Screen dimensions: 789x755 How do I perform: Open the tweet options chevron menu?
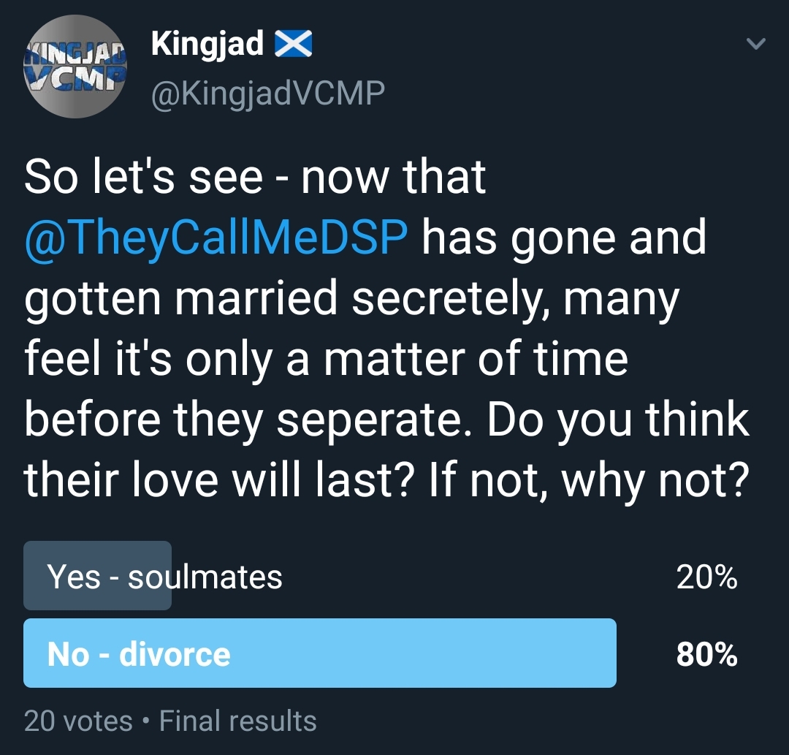point(756,44)
